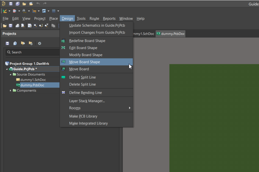This screenshot has height=172, width=259.
Task: Collapse the Source Documents folder
Action: pos(11,75)
